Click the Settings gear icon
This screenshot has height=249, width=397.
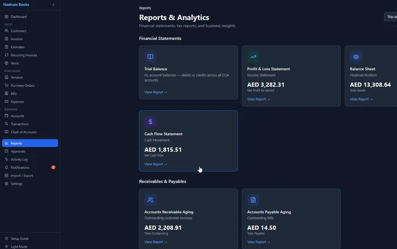tap(6, 183)
